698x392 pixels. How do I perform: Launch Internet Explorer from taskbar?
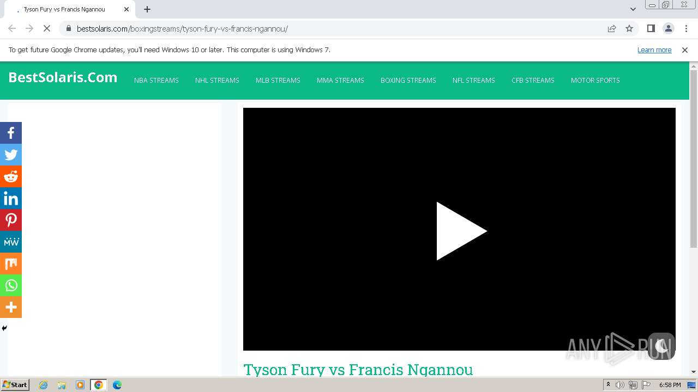[x=44, y=385]
